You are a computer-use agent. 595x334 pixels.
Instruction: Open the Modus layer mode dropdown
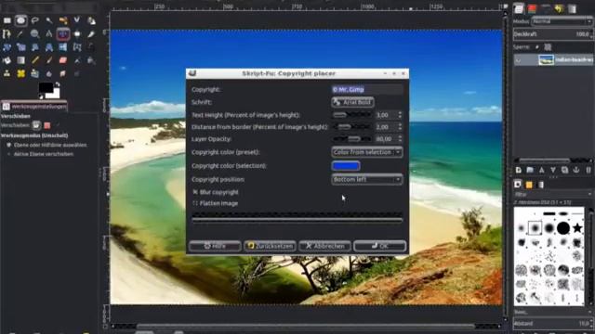(x=562, y=21)
